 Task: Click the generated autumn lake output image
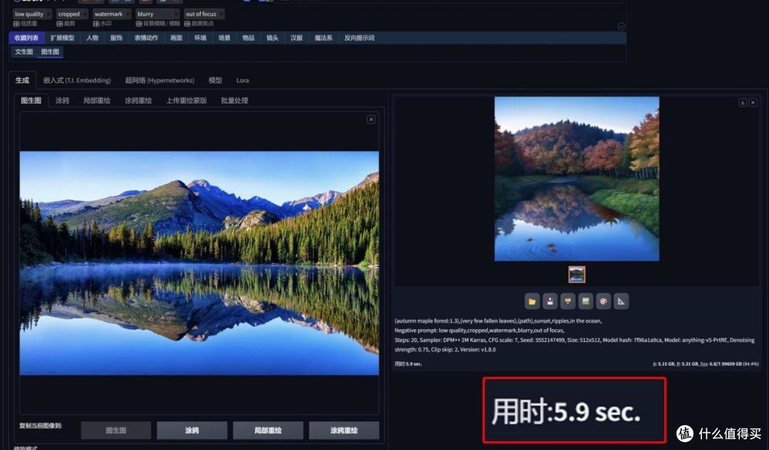(x=577, y=178)
